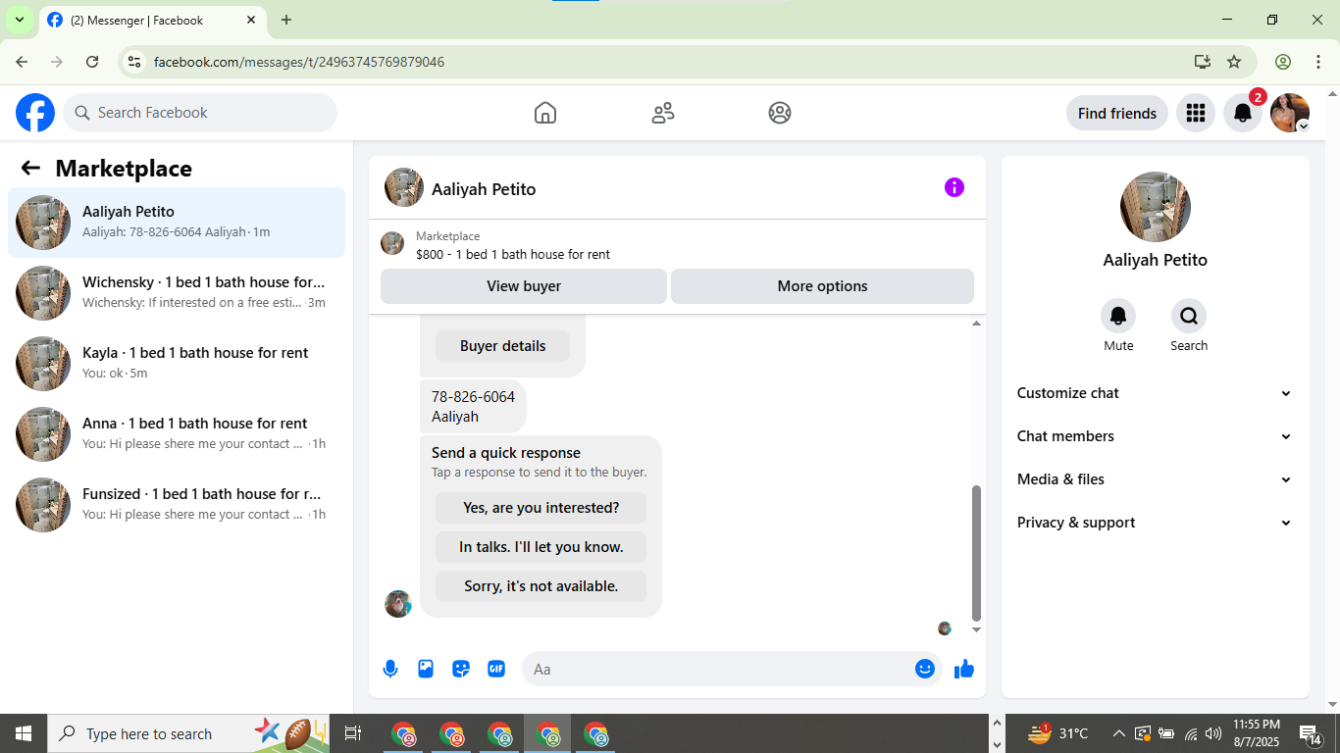Click the chat scroll up arrow

976,323
